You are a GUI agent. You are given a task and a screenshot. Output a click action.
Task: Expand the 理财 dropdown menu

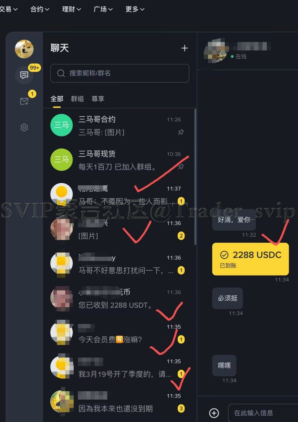pos(72,9)
